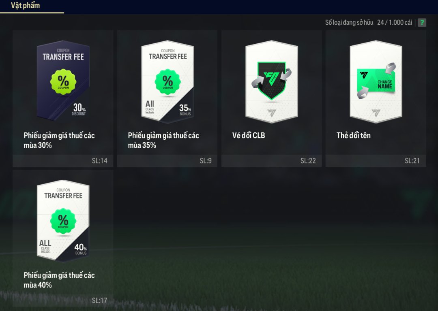Click the owned items count 24 / 1.000 cái
This screenshot has width=438, height=311.
tap(395, 23)
